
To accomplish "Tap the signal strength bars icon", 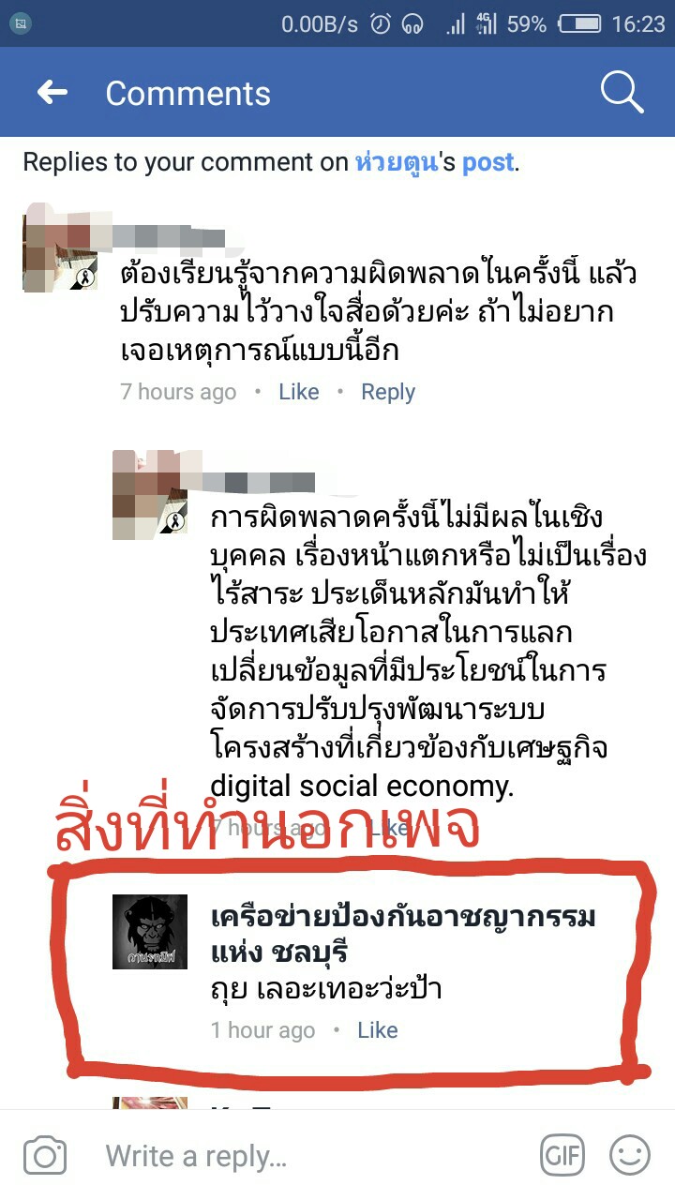I will pyautogui.click(x=456, y=24).
